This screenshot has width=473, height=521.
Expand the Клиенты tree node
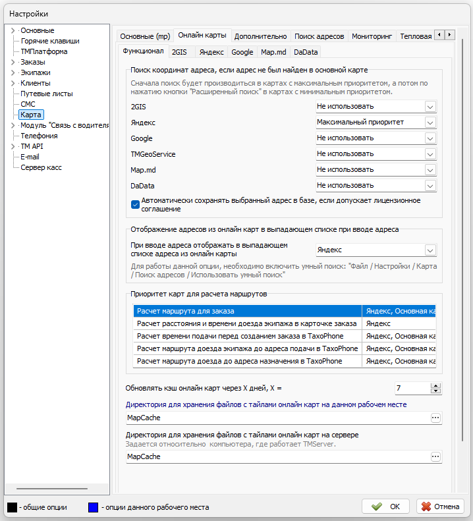pos(13,83)
